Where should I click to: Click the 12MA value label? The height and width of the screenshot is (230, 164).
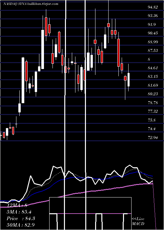(17, 205)
